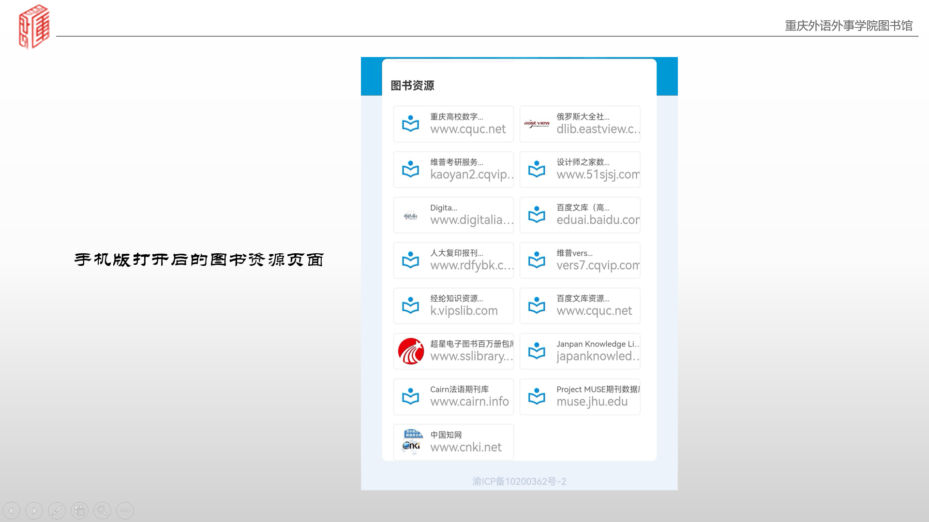Click book icon beside 重庆高校数字
This screenshot has height=522, width=929.
click(x=410, y=124)
